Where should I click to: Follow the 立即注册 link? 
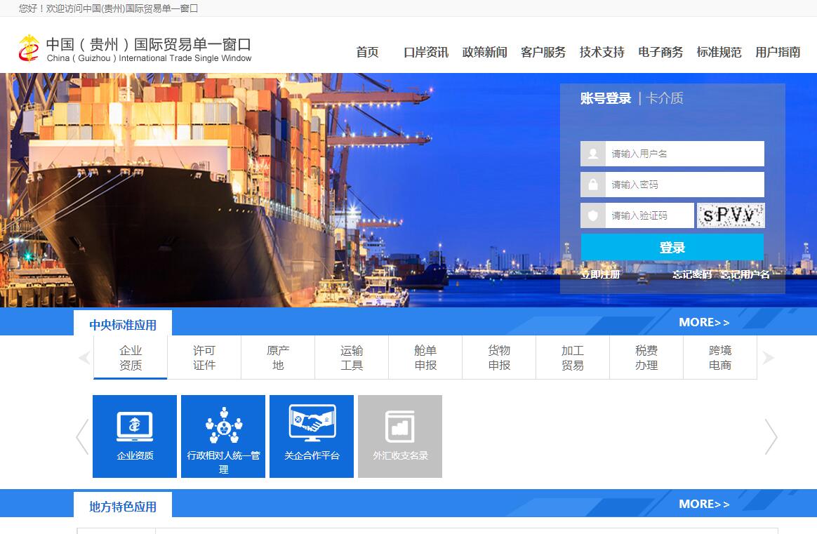point(600,274)
